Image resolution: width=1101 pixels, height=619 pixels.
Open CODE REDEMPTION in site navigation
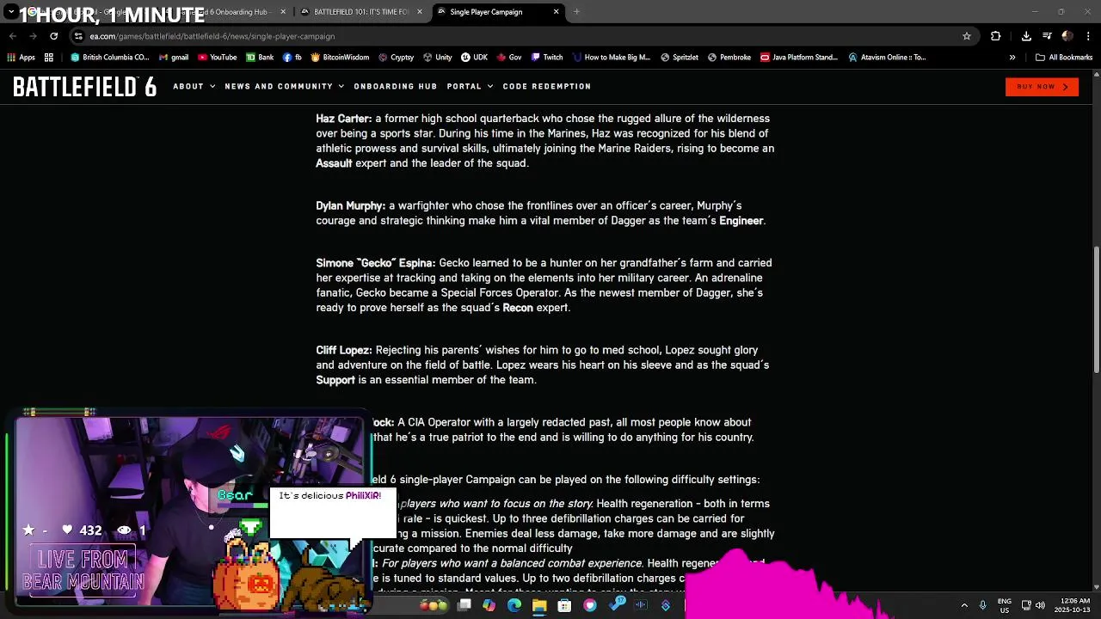click(547, 86)
